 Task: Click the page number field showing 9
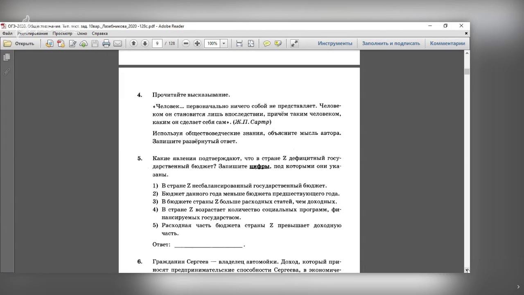click(x=157, y=43)
